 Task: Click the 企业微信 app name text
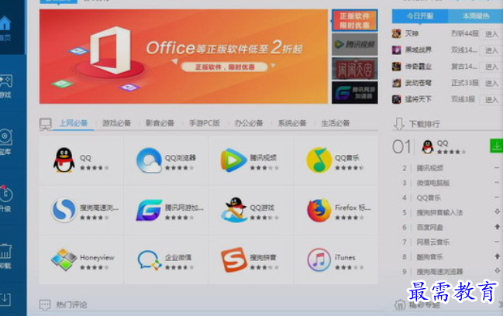pyautogui.click(x=178, y=257)
